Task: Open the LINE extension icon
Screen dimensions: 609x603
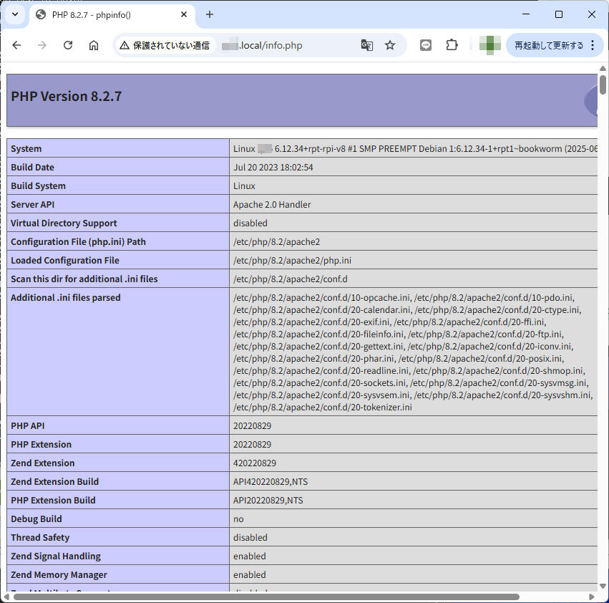Action: [x=426, y=46]
